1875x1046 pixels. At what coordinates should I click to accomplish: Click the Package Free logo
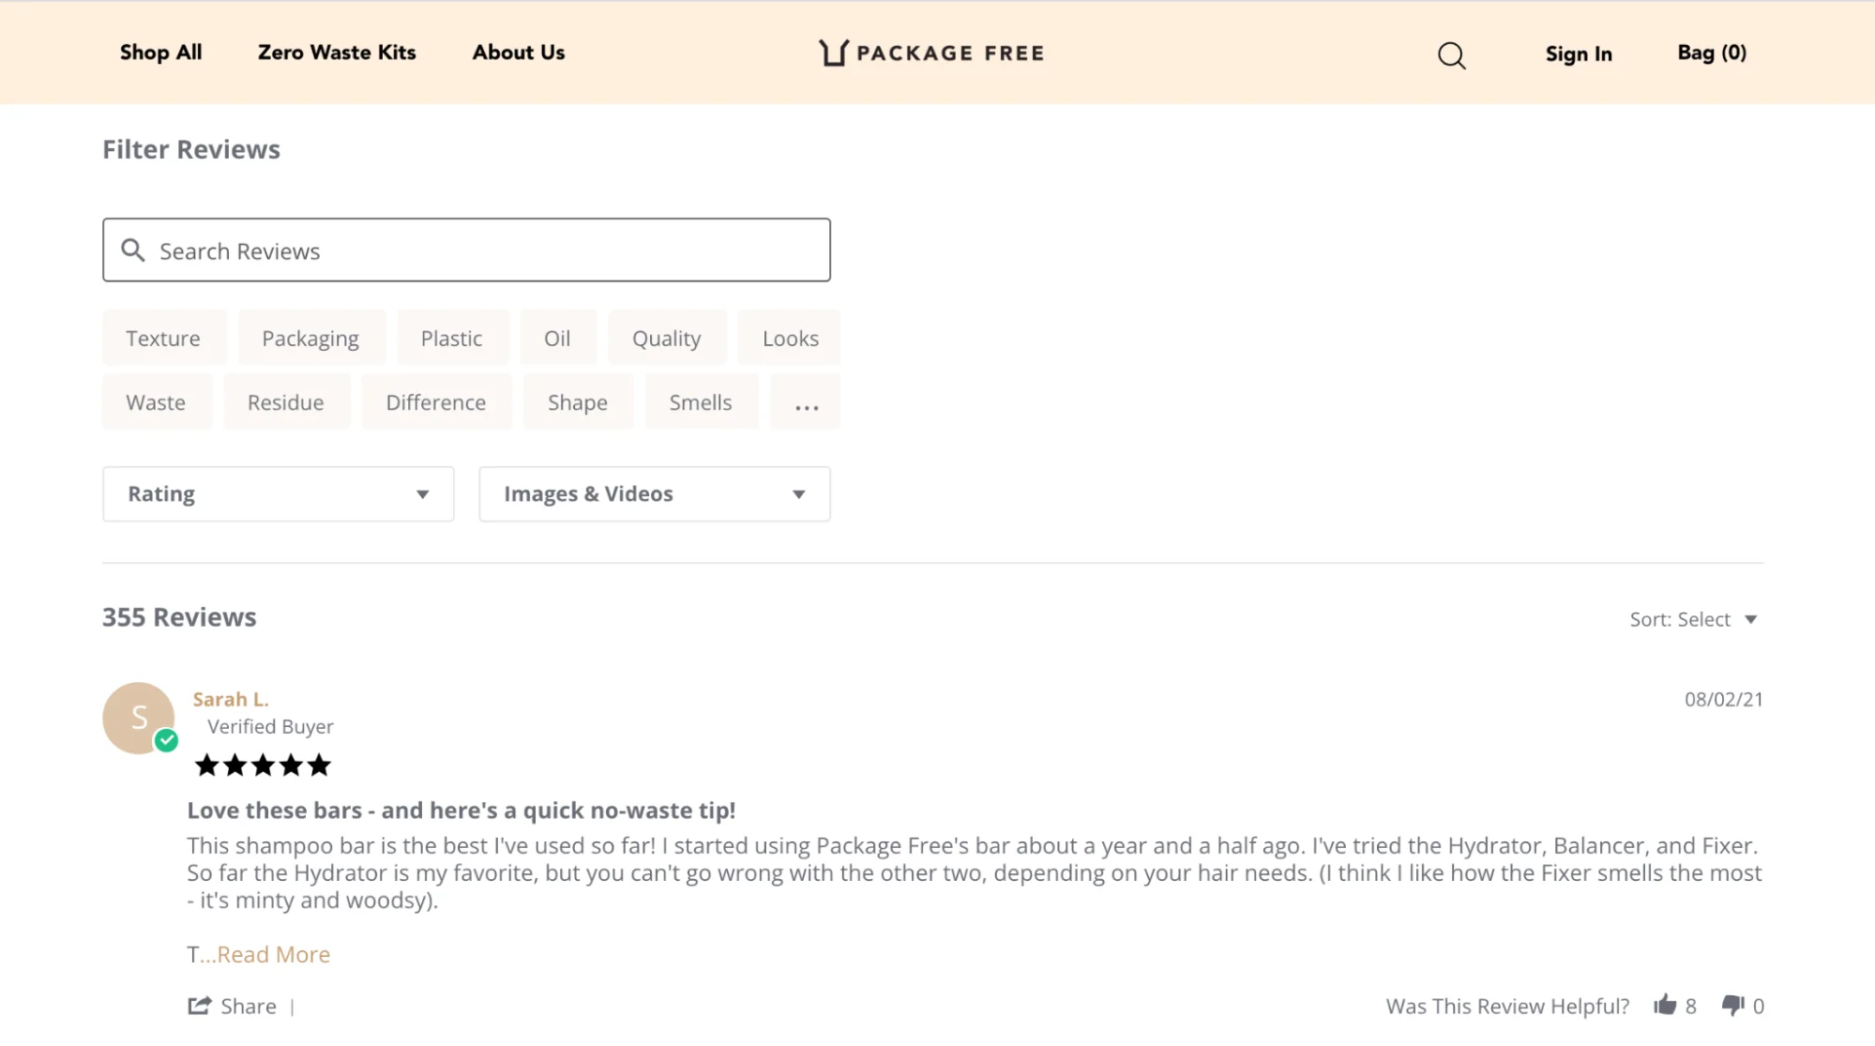(930, 53)
